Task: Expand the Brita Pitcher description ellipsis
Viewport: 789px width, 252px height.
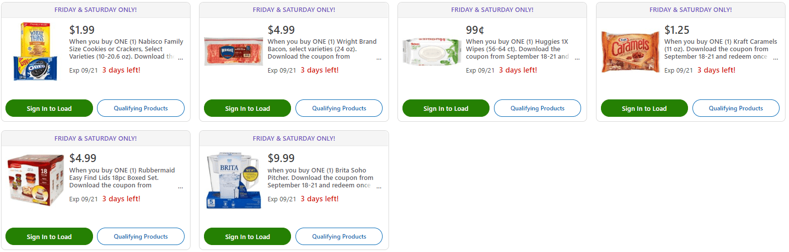Action: pyautogui.click(x=379, y=187)
